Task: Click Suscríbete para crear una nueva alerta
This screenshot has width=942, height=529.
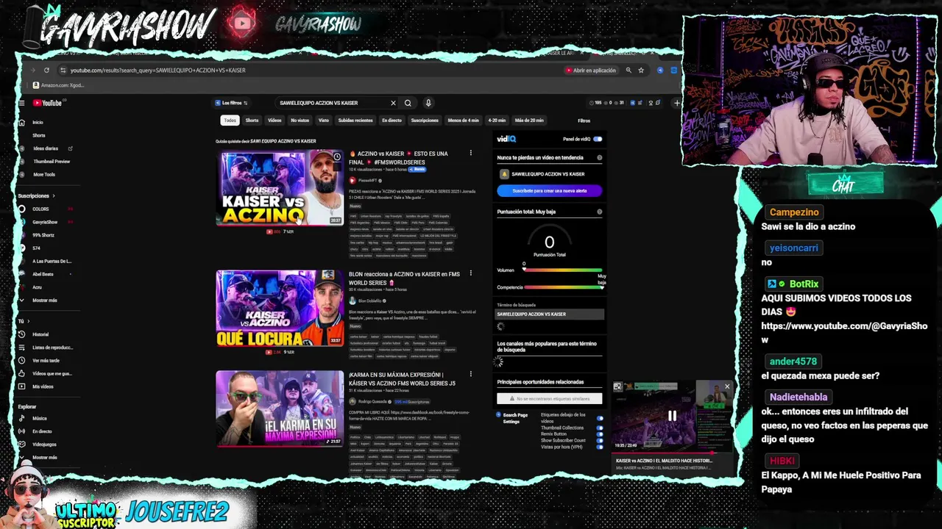Action: 549,190
